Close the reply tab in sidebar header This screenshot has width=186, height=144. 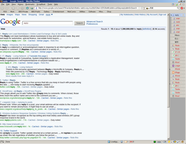183,15
